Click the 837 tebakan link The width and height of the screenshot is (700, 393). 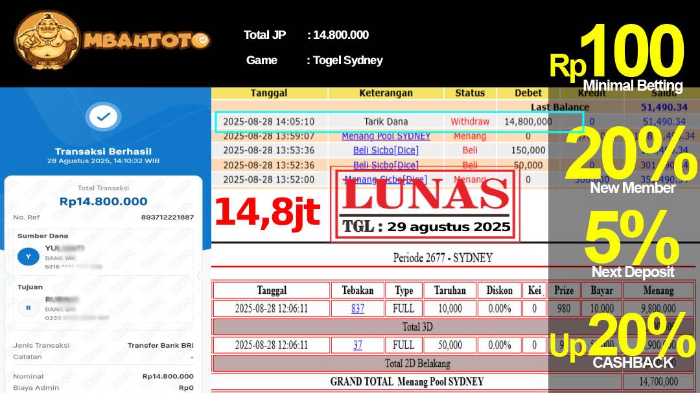point(358,309)
